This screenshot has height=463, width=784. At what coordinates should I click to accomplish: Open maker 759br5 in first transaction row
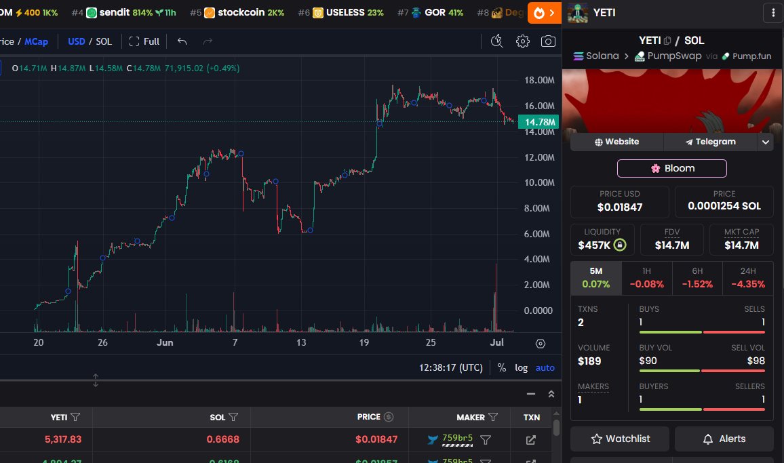point(457,439)
